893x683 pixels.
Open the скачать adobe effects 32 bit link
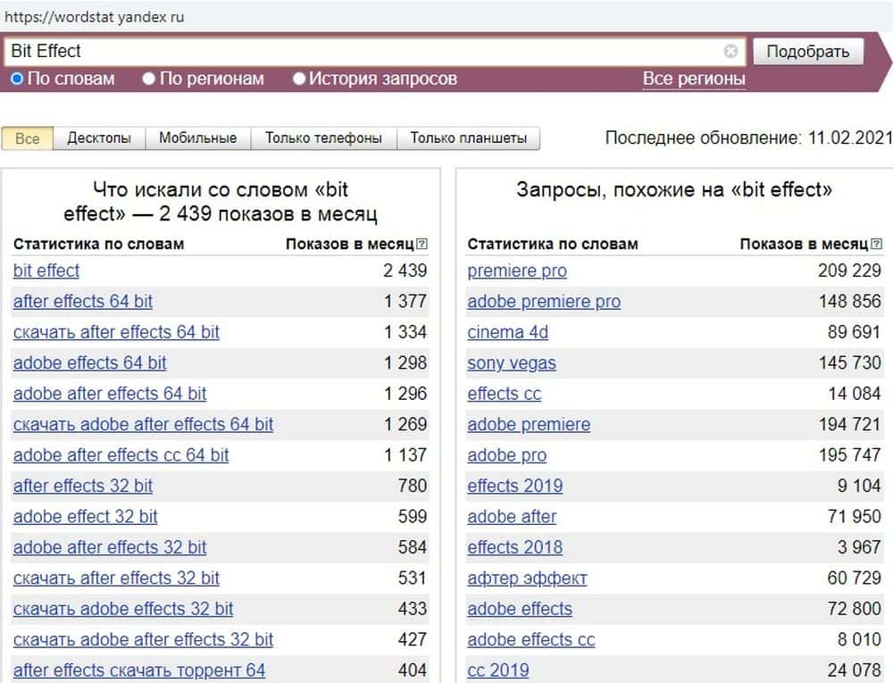123,609
